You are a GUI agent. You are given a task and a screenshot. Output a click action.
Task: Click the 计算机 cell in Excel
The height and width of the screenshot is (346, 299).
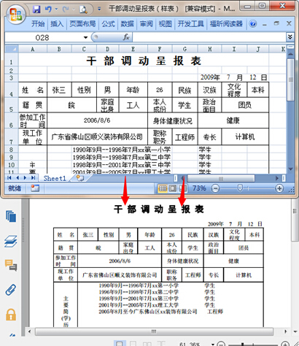tap(245, 137)
